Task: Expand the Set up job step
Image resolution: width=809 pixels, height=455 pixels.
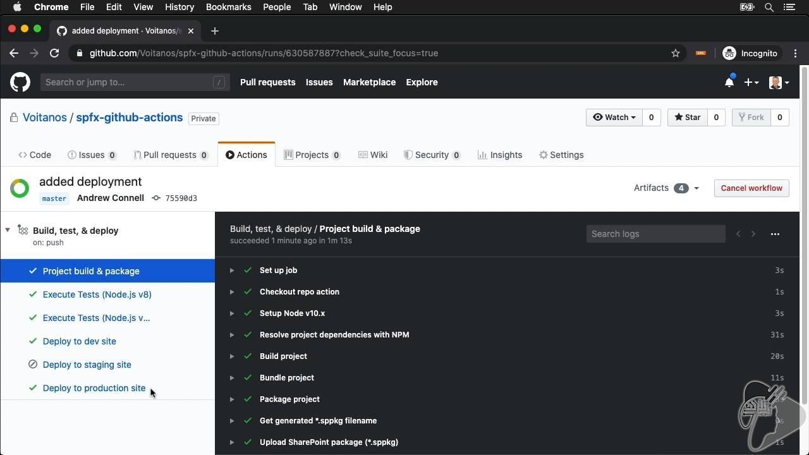Action: tap(508, 270)
